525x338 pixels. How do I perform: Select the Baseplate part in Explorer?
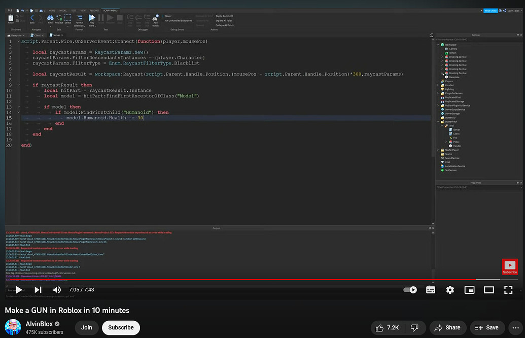pyautogui.click(x=452, y=77)
